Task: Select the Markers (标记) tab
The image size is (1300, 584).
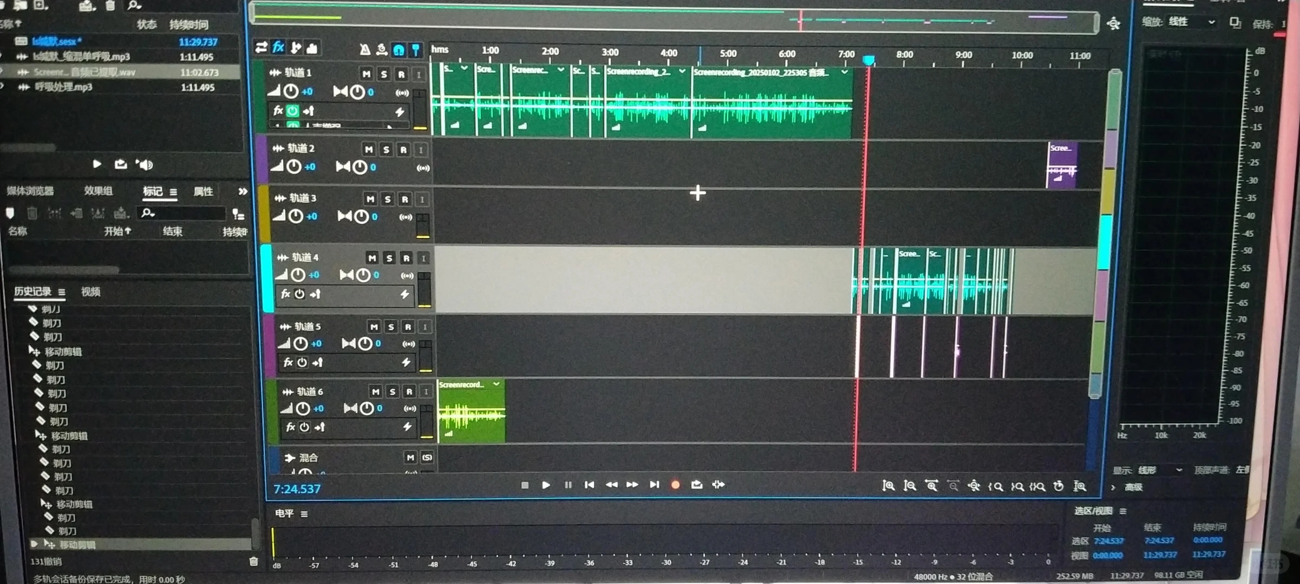Action: (x=152, y=191)
